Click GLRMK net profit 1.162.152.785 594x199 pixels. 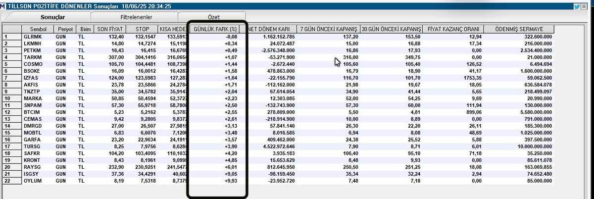click(x=279, y=37)
